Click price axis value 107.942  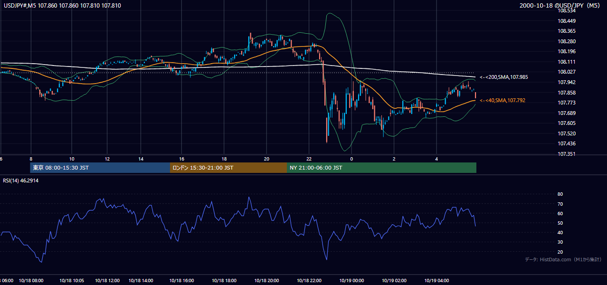pyautogui.click(x=567, y=82)
